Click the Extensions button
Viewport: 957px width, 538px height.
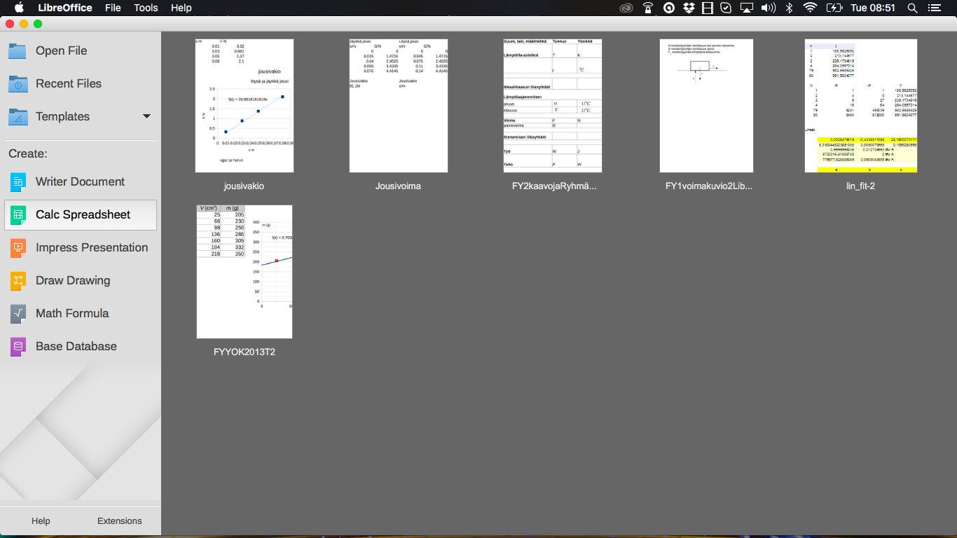coord(120,521)
